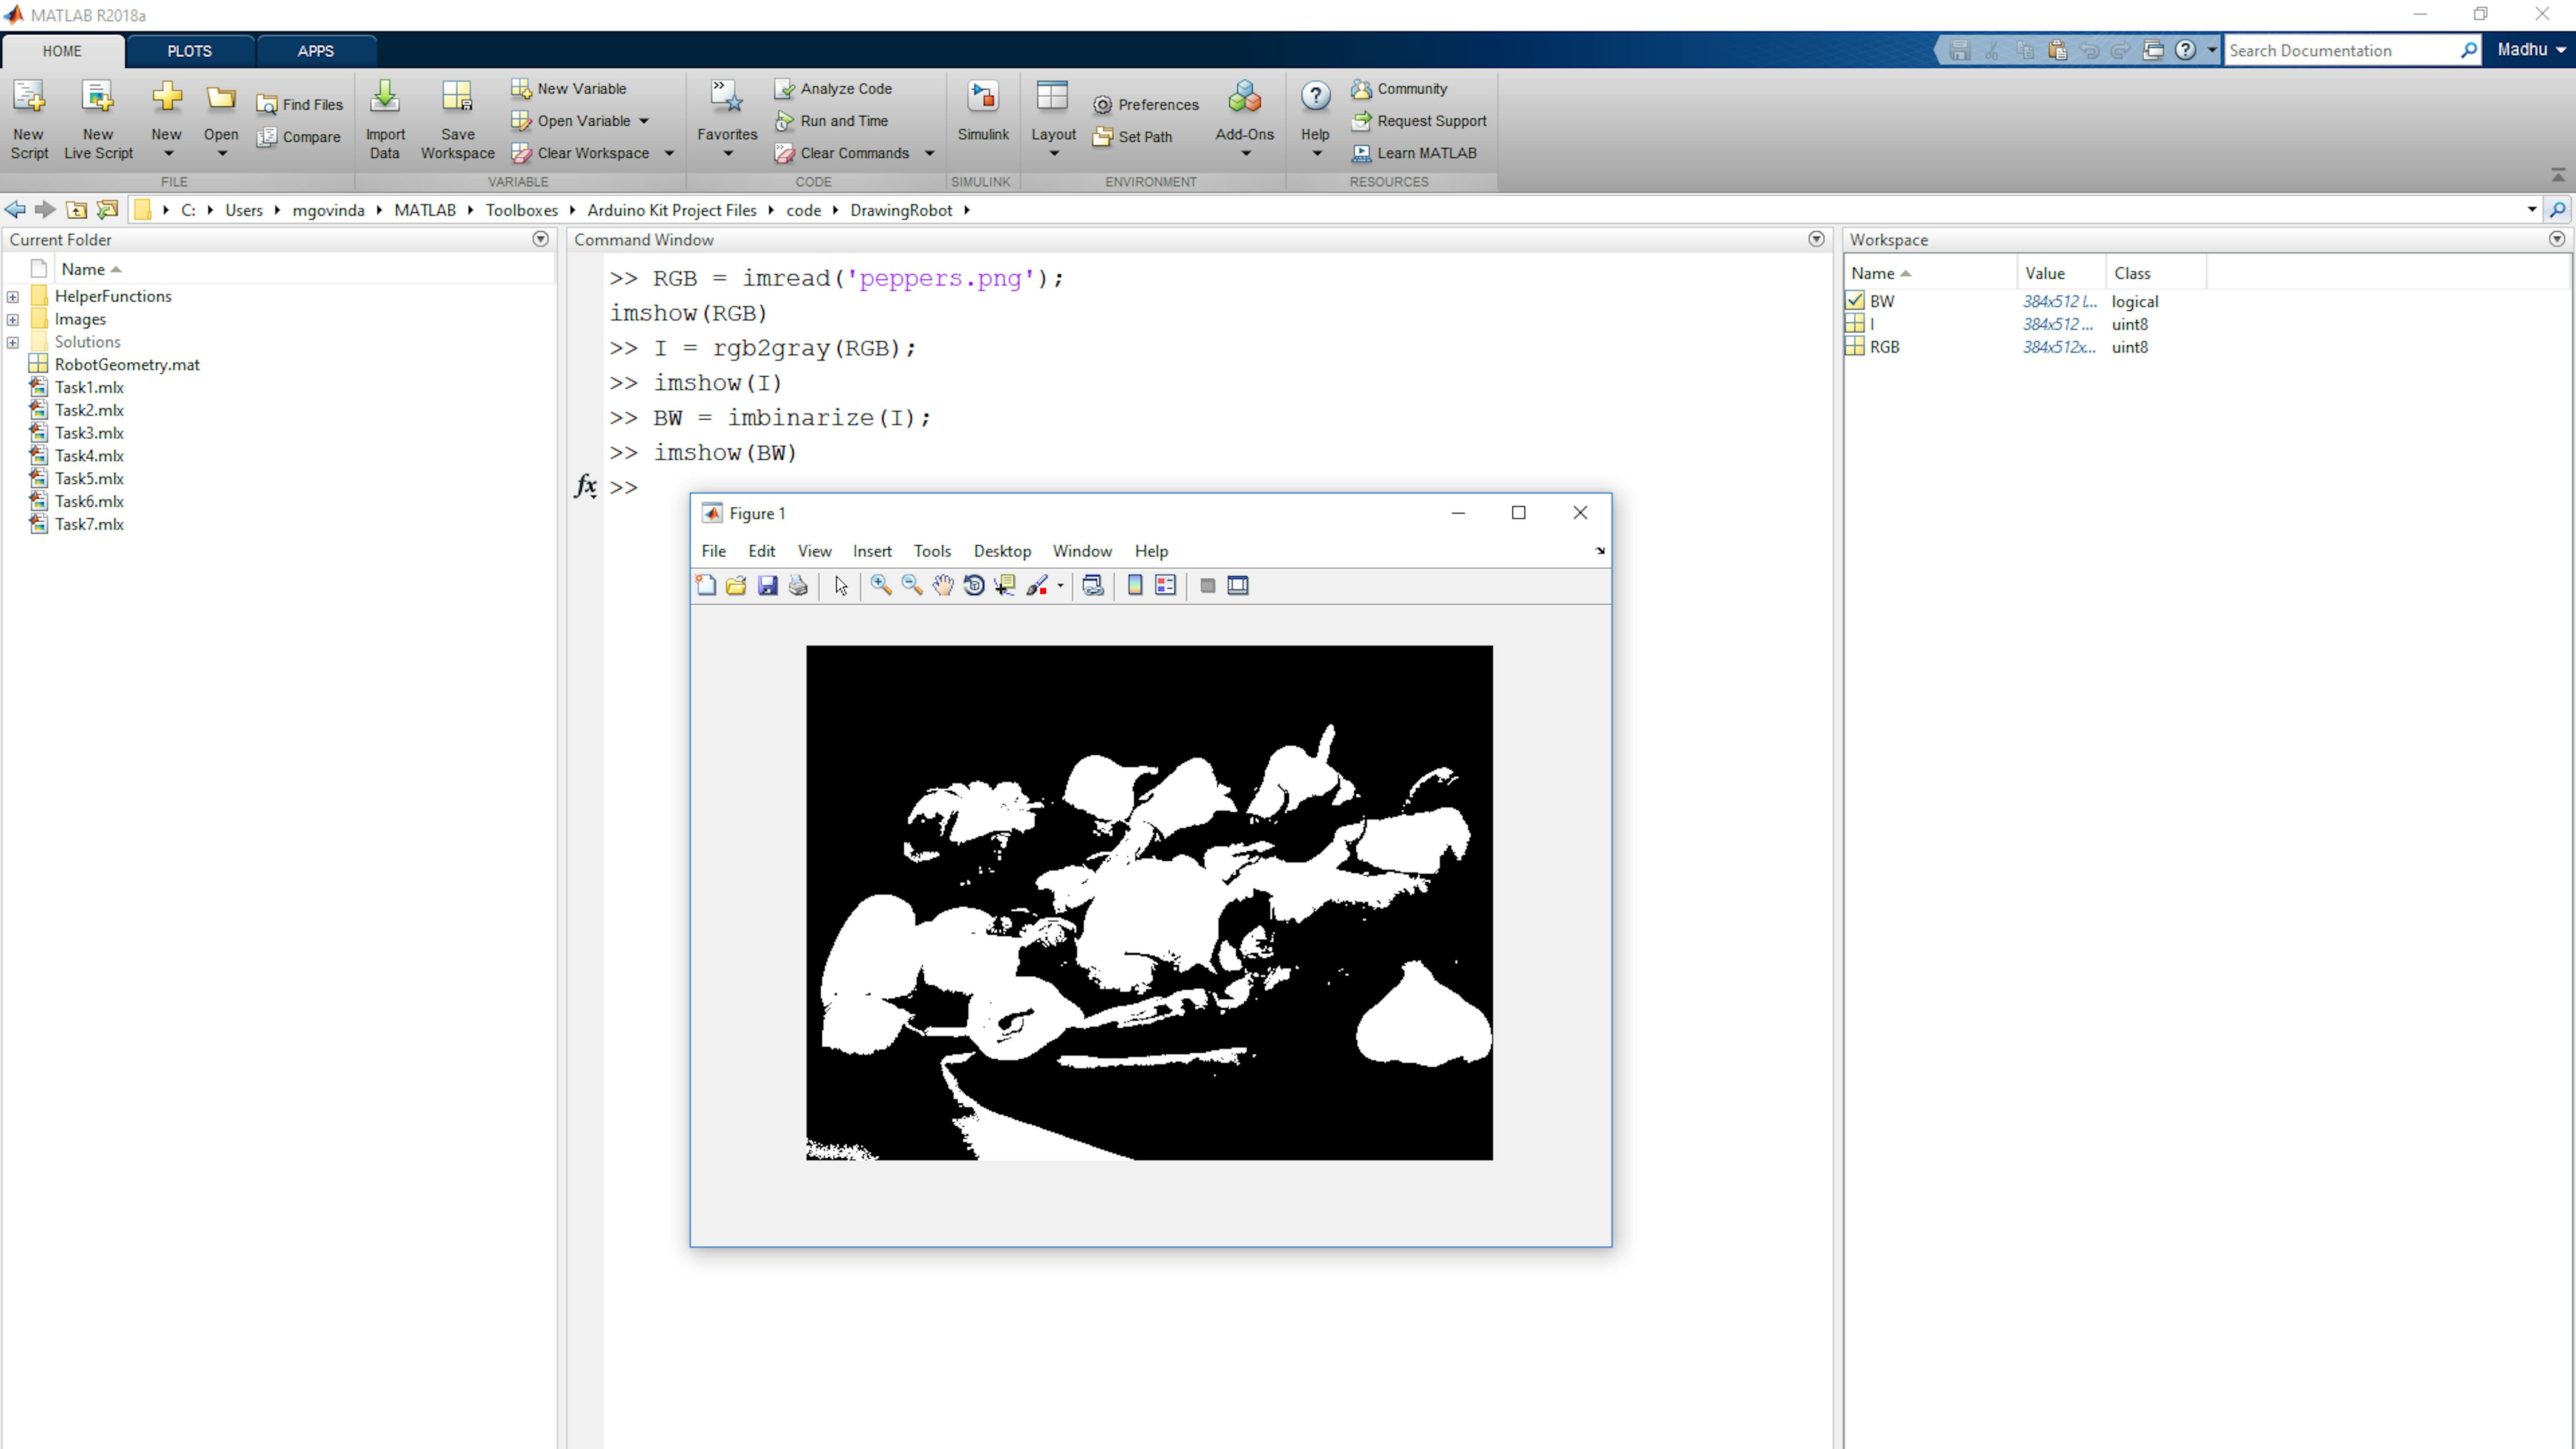2576x1449 pixels.
Task: Click the New Figure icon in Figure 1
Action: click(x=706, y=586)
